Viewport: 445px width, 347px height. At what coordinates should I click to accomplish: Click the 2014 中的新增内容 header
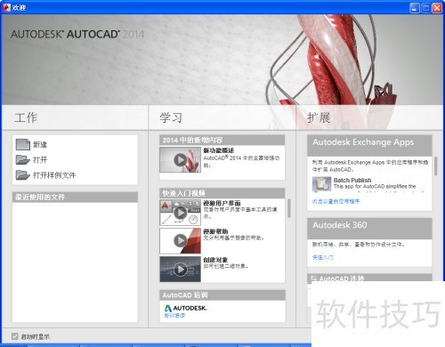(222, 140)
